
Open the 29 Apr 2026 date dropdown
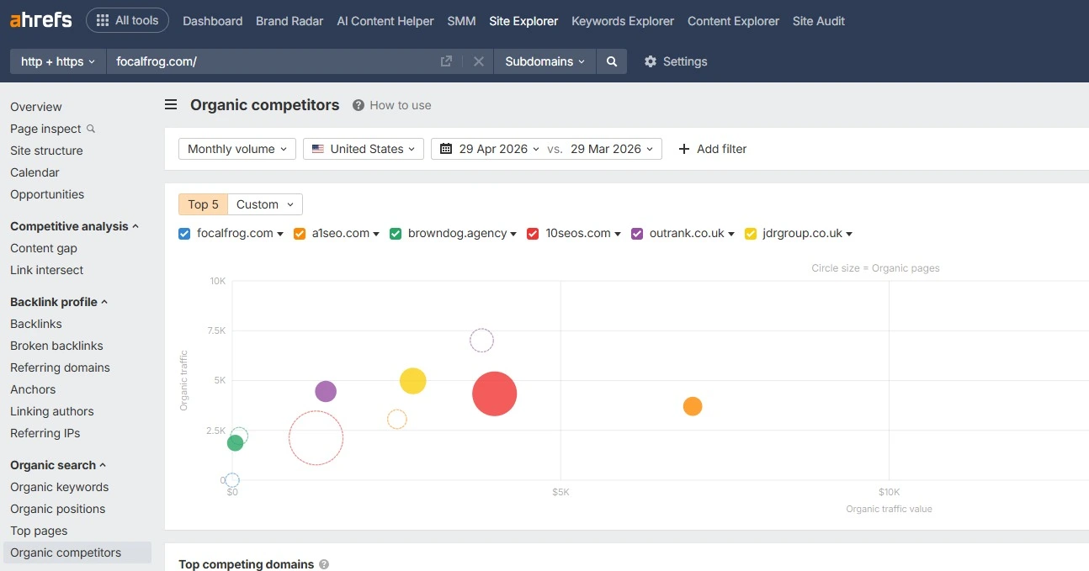point(499,149)
